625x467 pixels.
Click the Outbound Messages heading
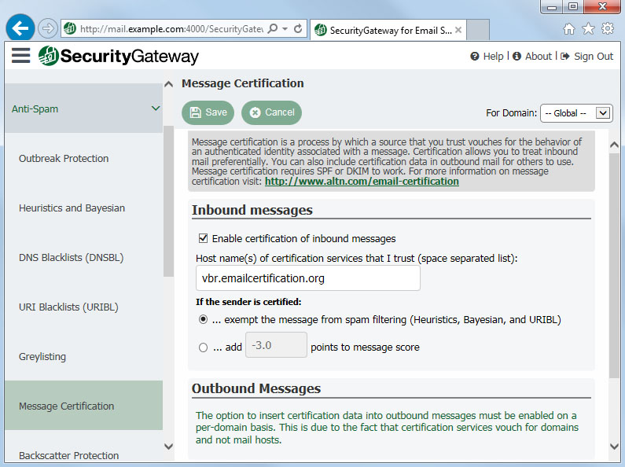pos(256,388)
